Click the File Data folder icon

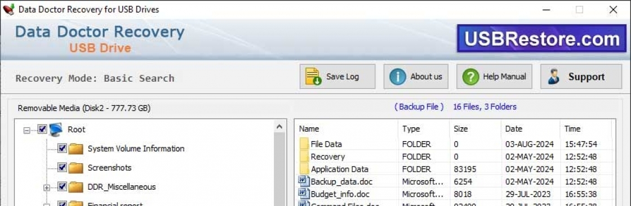304,144
